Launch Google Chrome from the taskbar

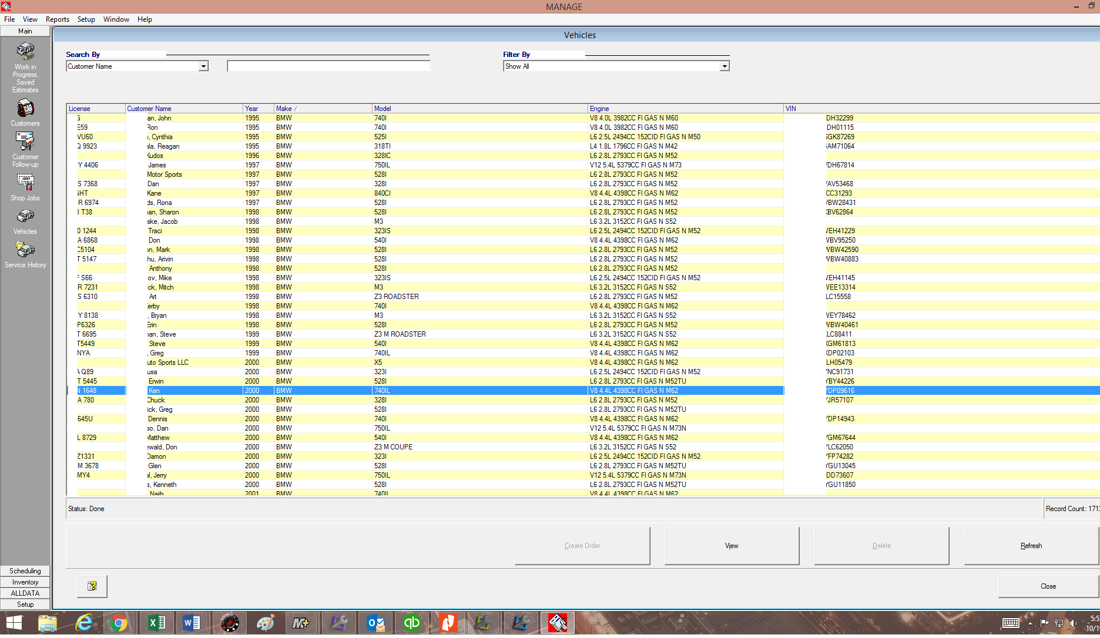119,623
